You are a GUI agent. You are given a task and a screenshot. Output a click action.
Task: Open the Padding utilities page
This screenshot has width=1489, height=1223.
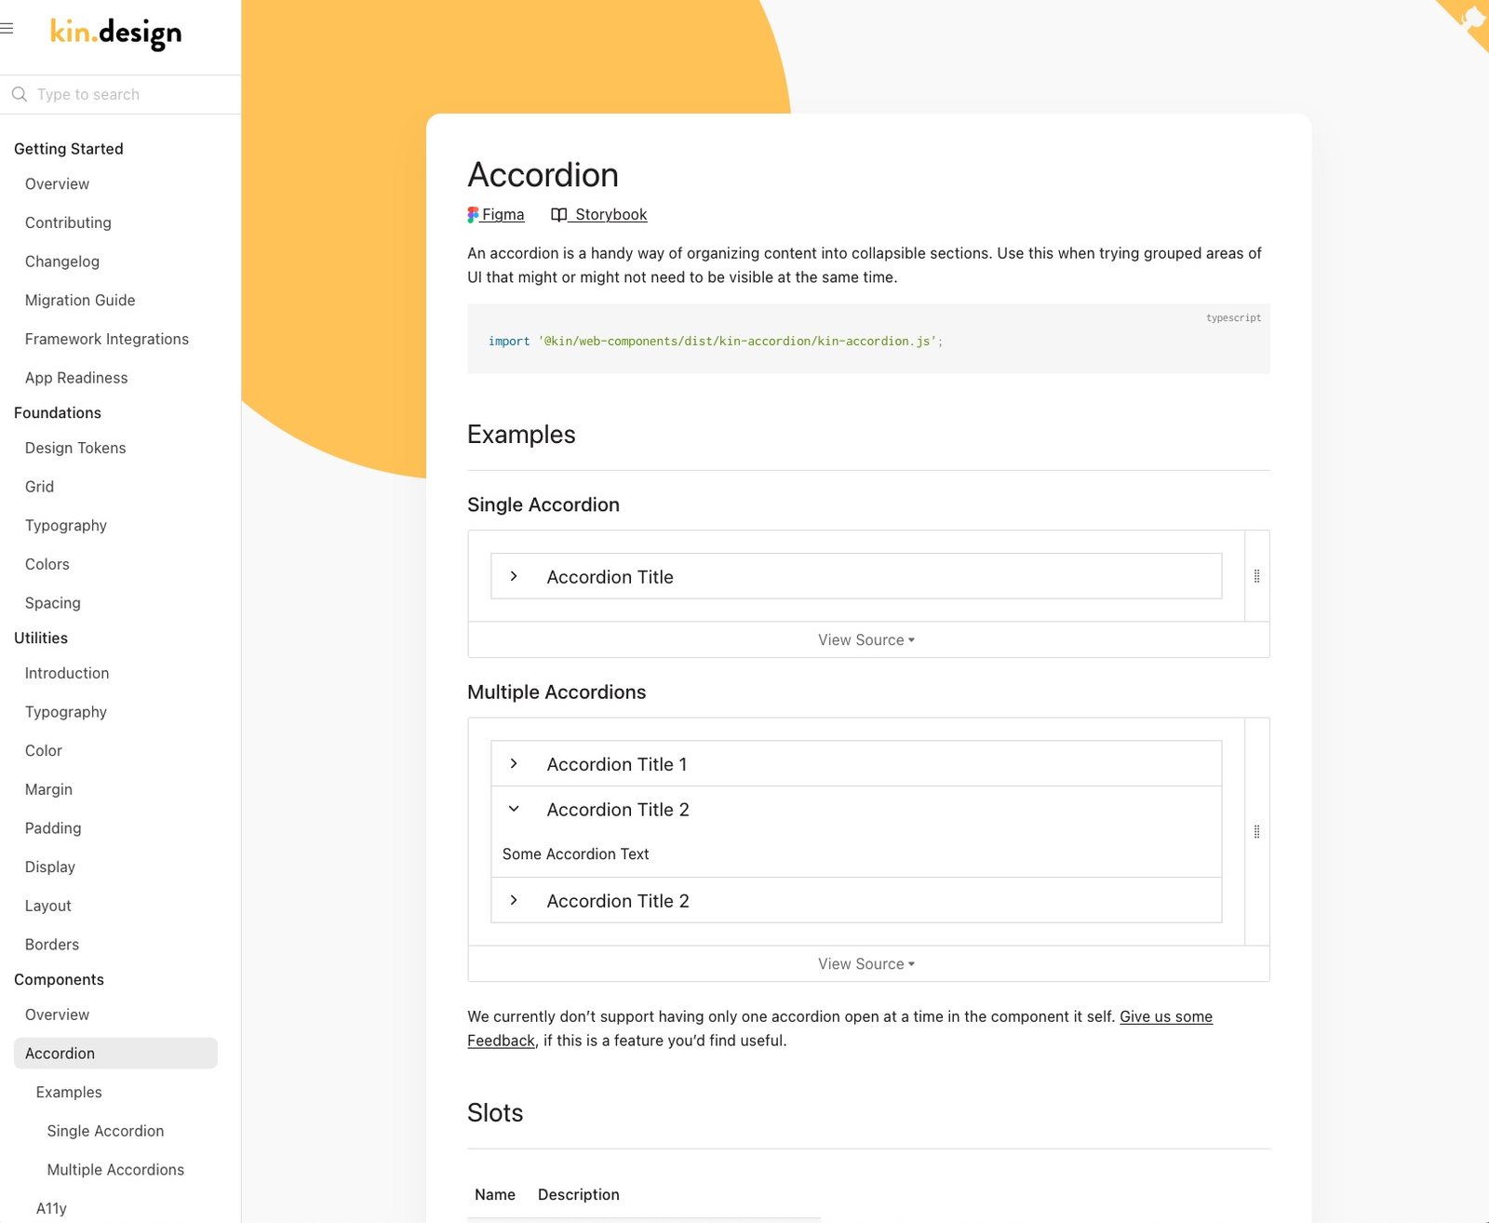point(53,828)
